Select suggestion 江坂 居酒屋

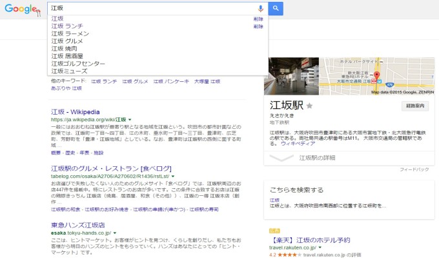pos(67,56)
